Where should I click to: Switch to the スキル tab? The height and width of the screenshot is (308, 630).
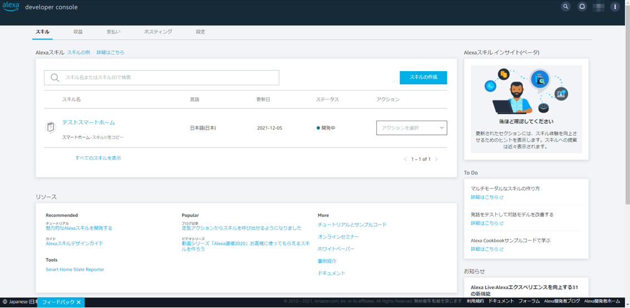pyautogui.click(x=43, y=32)
